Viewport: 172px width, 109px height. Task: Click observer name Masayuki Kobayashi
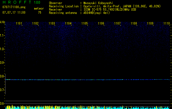click(x=98, y=3)
